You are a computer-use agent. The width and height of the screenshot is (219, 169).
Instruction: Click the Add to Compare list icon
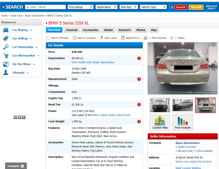tap(74, 38)
